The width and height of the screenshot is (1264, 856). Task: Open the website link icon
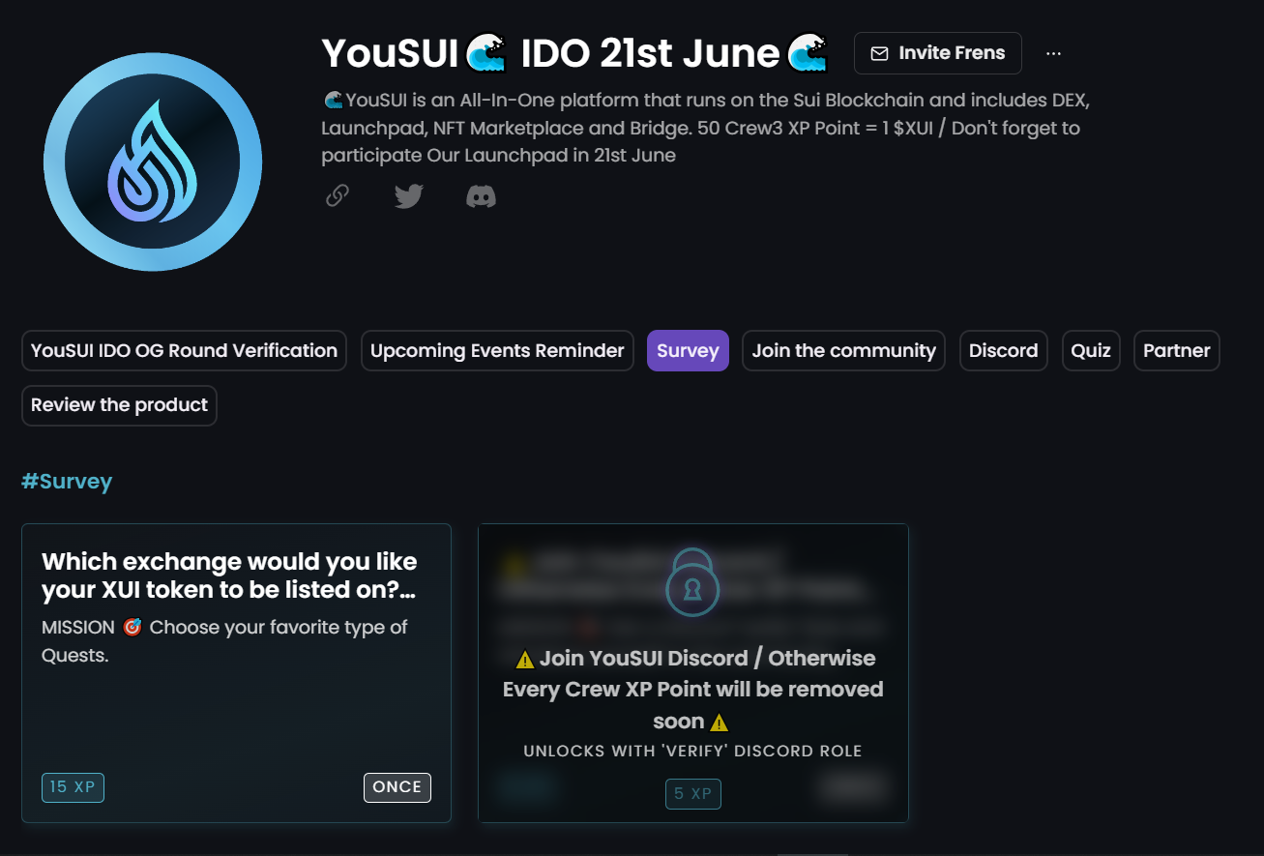click(x=337, y=196)
